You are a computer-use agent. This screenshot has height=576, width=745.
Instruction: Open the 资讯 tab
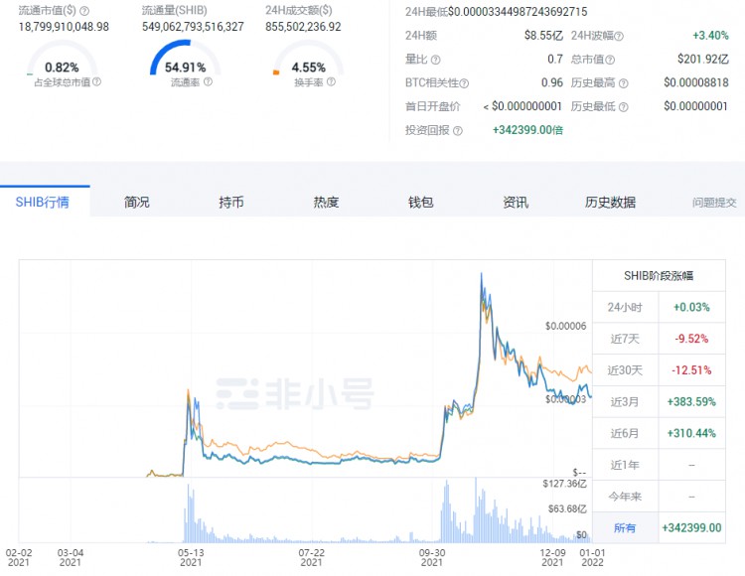[516, 202]
